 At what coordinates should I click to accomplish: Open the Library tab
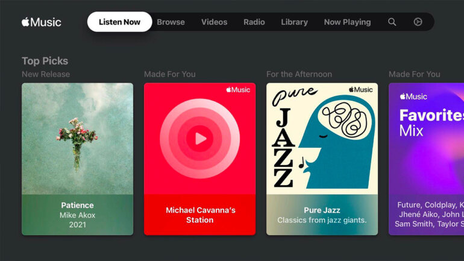(x=295, y=22)
